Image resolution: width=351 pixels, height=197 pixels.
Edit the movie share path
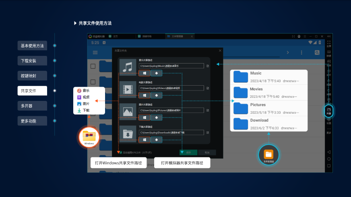point(208,88)
